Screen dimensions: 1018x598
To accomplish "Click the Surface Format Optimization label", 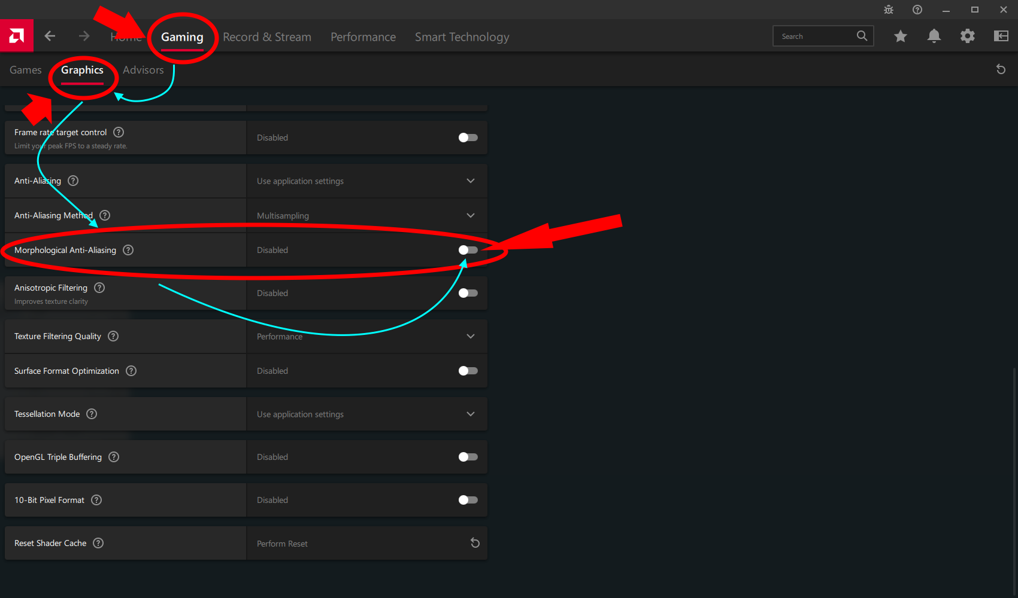I will 66,371.
